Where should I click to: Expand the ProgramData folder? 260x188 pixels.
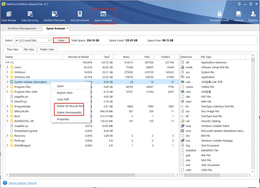tap(7, 106)
